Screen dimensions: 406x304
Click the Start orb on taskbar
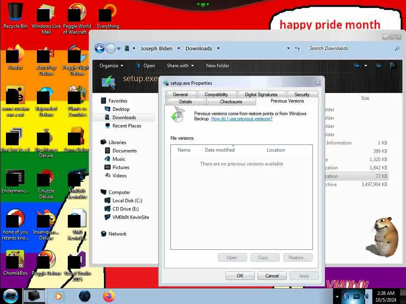tap(10, 296)
